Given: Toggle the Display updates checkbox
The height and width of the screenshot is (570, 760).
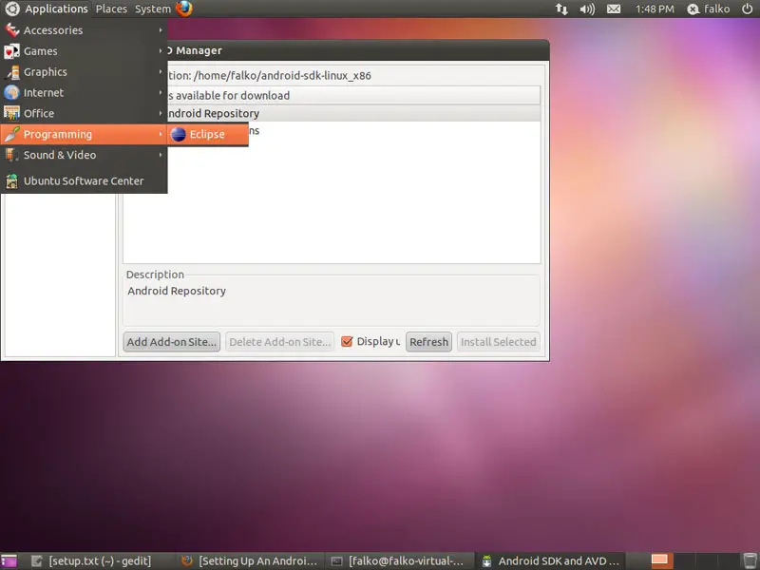Looking at the screenshot, I should coord(347,342).
